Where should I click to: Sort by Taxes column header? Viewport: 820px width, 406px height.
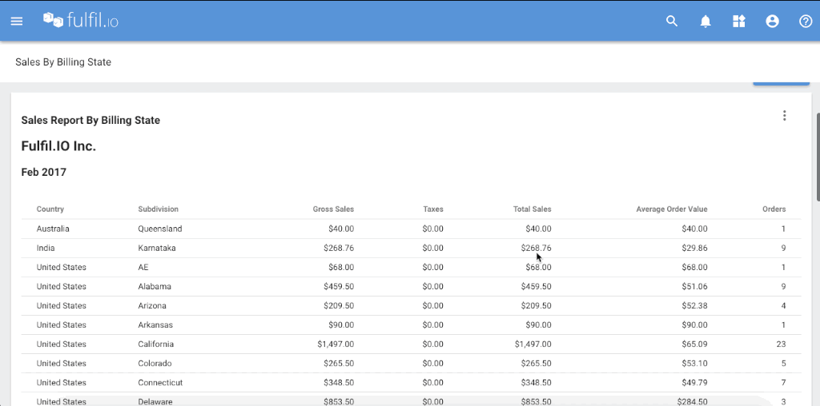pyautogui.click(x=433, y=209)
